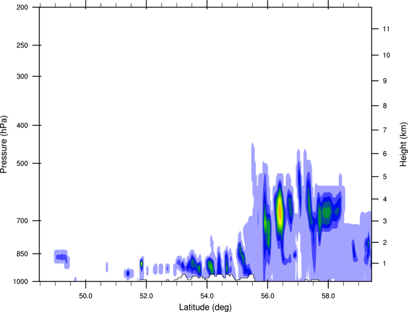Click the 7 km height label
Viewport: 408px width, 312px height.
pyautogui.click(x=385, y=130)
